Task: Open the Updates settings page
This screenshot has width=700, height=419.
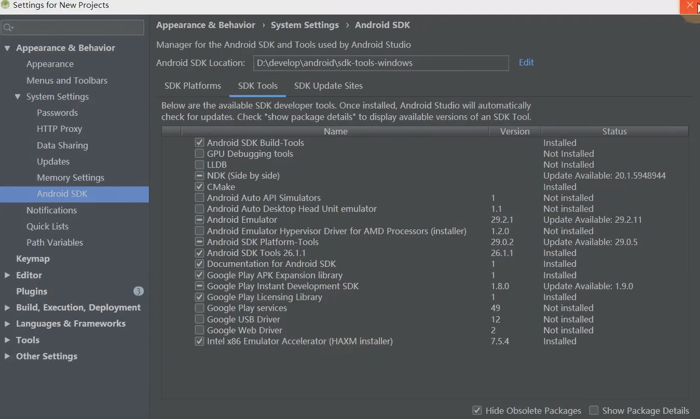Action: click(53, 161)
